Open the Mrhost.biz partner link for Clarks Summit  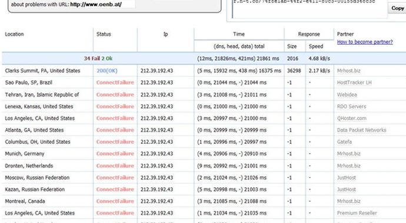point(349,71)
